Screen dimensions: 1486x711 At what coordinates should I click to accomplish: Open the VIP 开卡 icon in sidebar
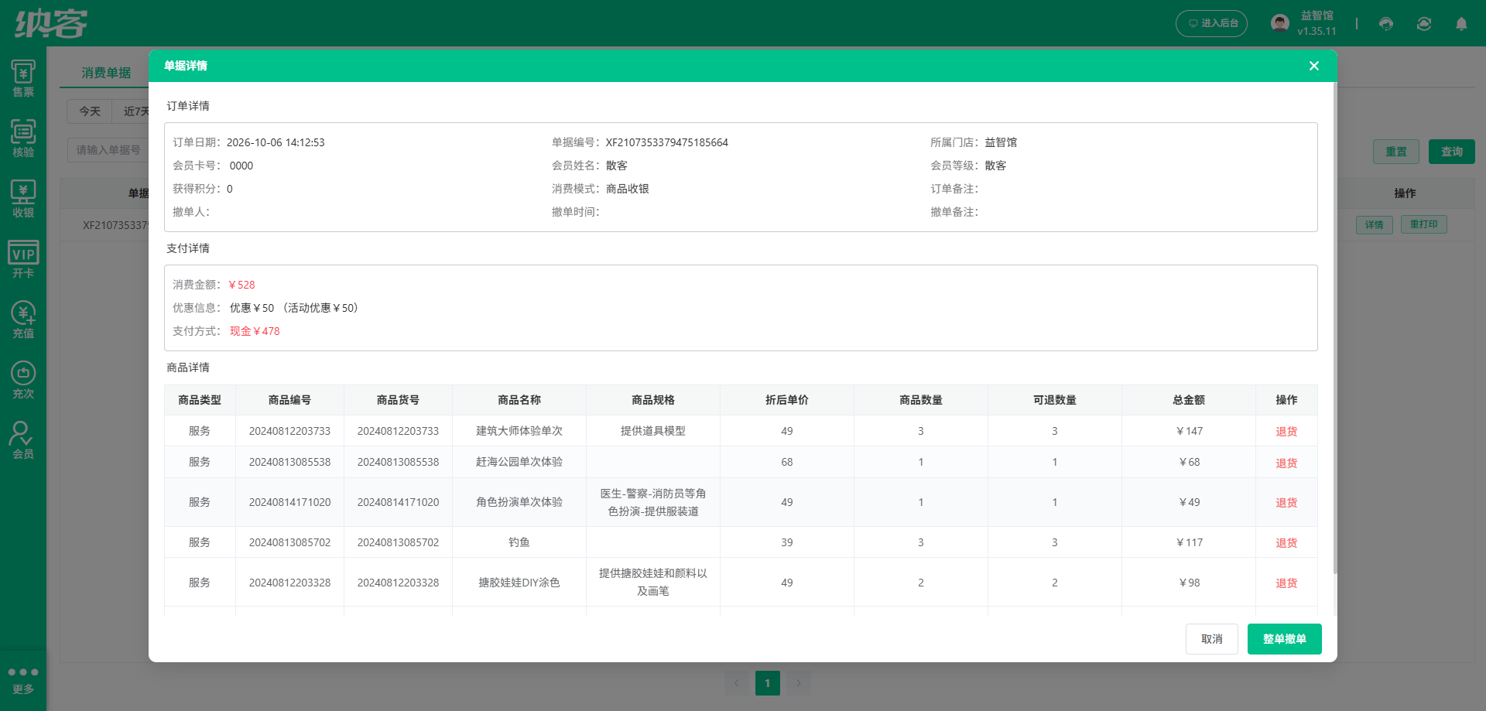click(23, 260)
